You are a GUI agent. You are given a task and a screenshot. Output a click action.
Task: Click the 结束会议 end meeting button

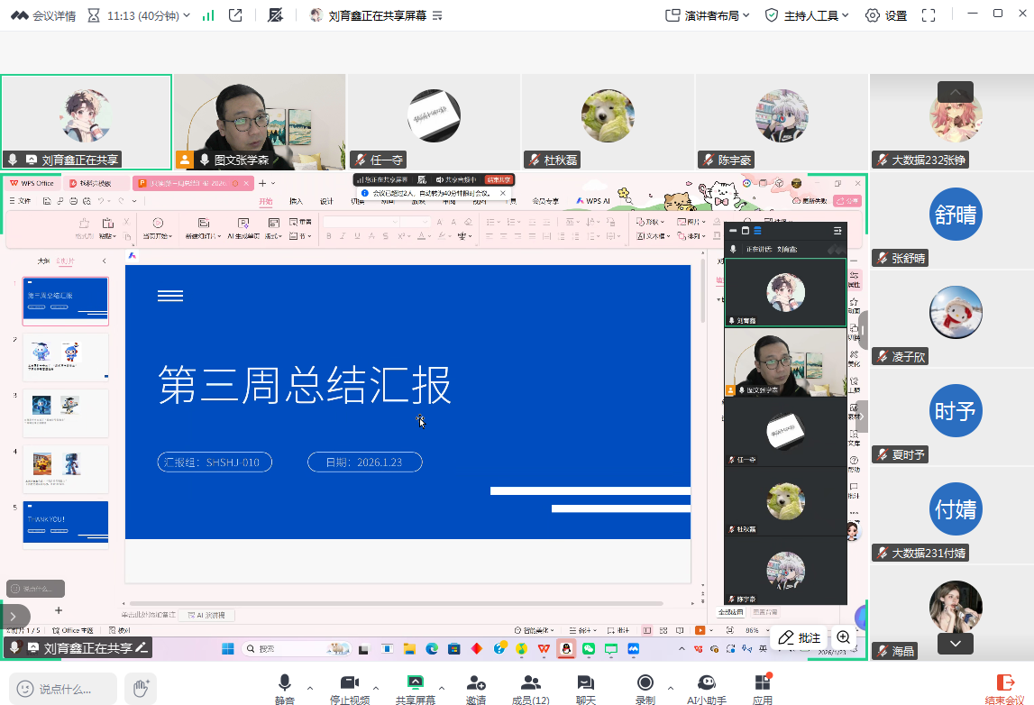[x=1004, y=689]
